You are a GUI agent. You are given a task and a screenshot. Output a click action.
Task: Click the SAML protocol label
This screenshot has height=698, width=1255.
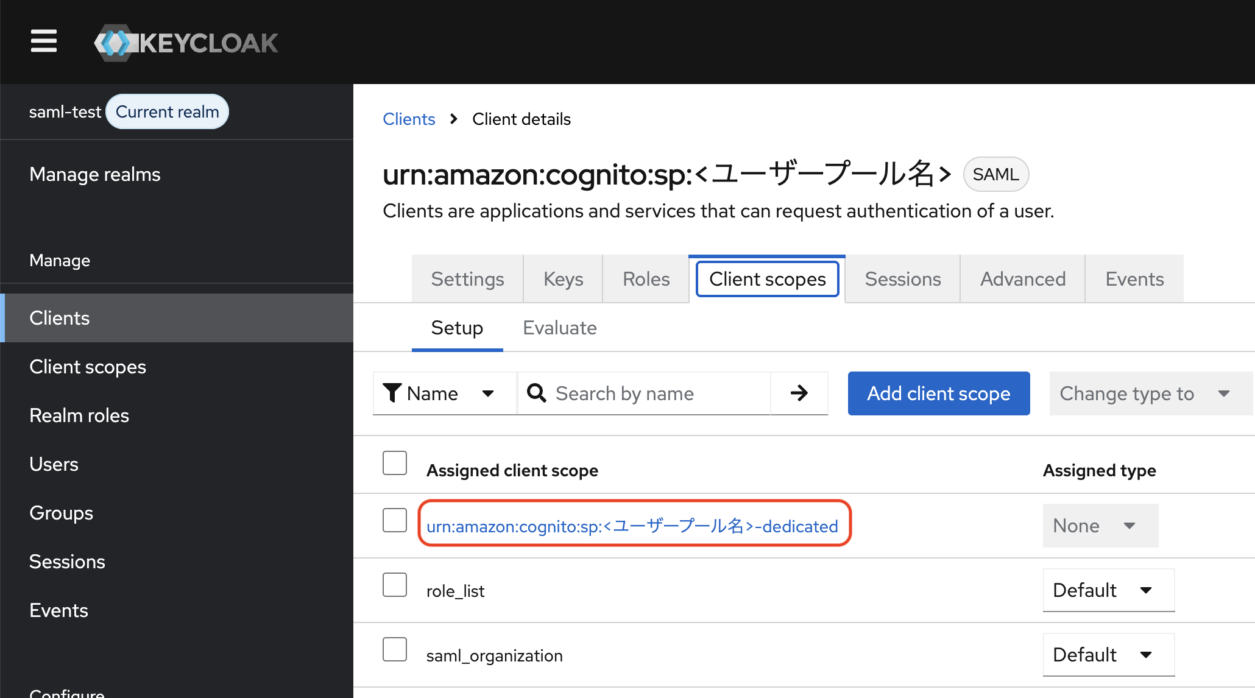click(x=996, y=174)
